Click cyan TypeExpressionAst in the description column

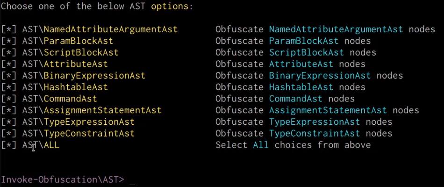coord(314,122)
